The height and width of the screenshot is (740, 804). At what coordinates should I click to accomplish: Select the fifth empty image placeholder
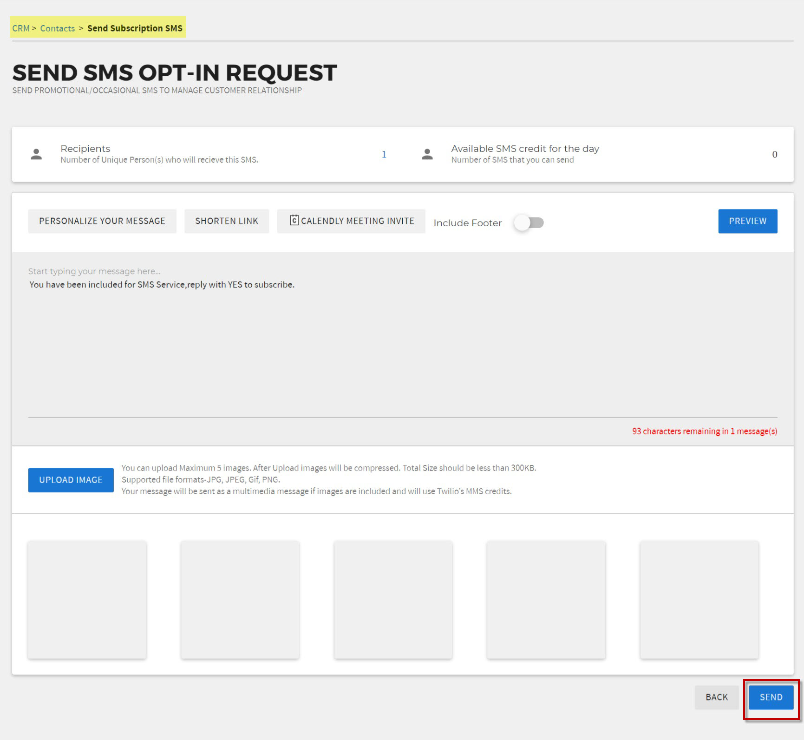coord(699,600)
